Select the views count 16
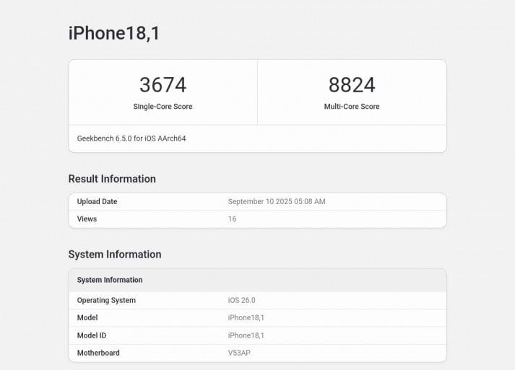 click(x=232, y=219)
